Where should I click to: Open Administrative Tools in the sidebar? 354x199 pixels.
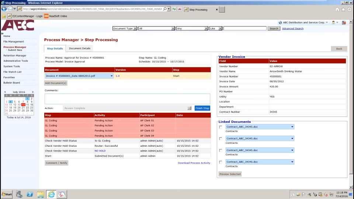[15, 61]
